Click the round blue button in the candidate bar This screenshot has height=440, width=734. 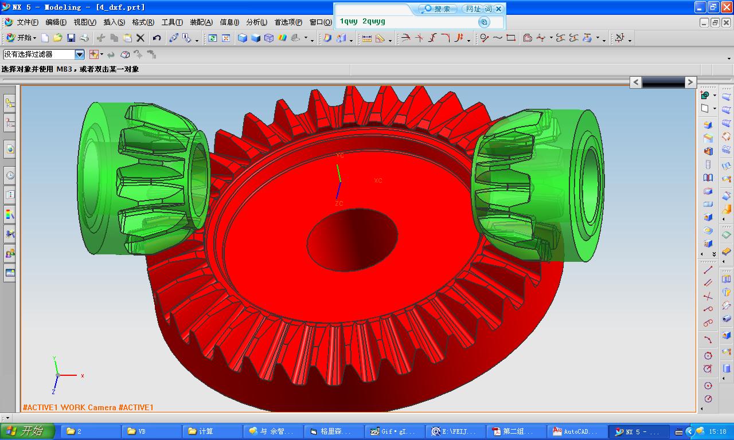point(484,22)
